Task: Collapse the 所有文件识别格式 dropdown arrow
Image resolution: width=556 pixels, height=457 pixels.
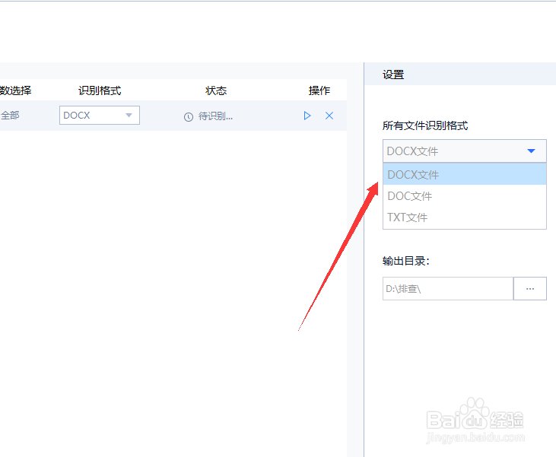Action: [531, 151]
